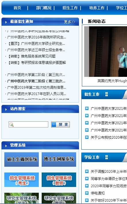Click arrow icon beside 同等学力申请硕士学位
This screenshot has width=127, height=204.
tap(87, 179)
